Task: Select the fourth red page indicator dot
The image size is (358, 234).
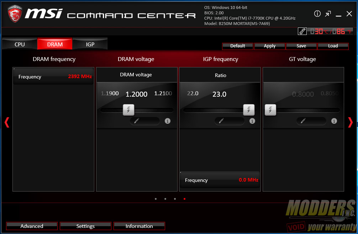Action: (184, 199)
